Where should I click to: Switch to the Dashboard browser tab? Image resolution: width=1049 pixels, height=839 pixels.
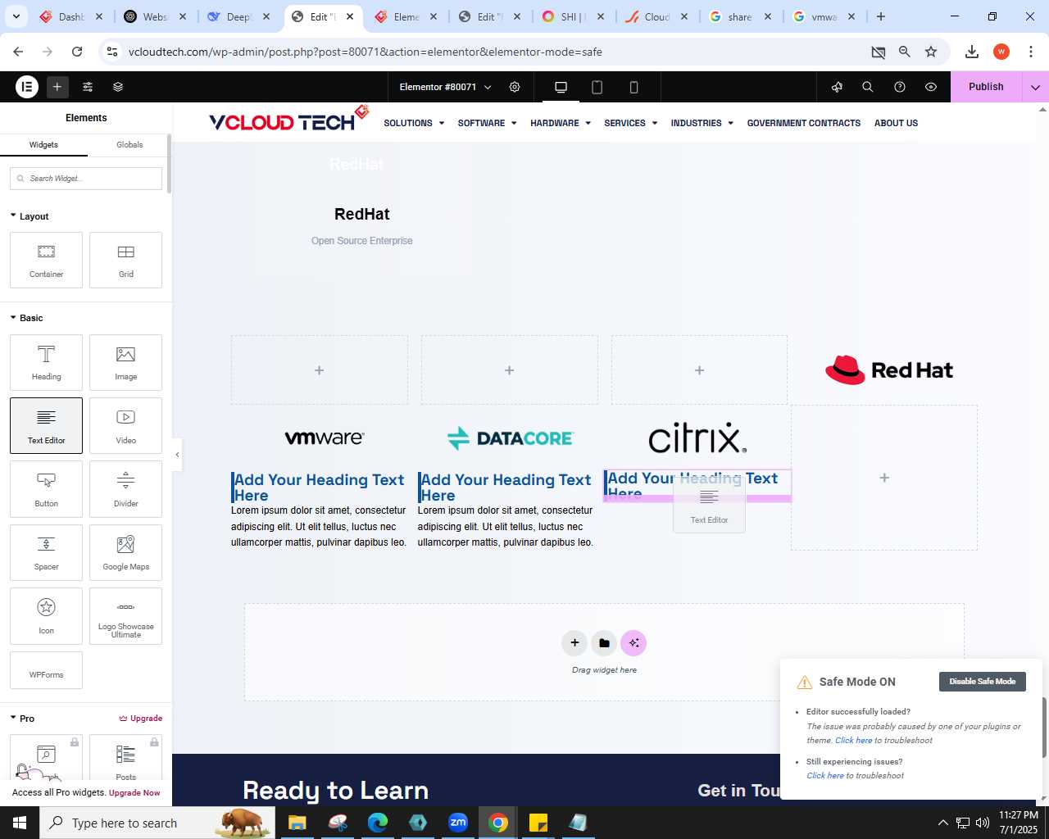click(71, 16)
